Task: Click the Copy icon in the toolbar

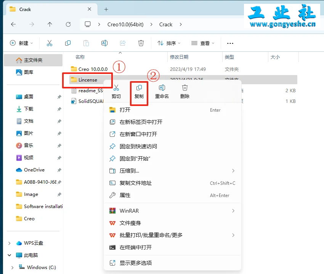Action: point(68,43)
